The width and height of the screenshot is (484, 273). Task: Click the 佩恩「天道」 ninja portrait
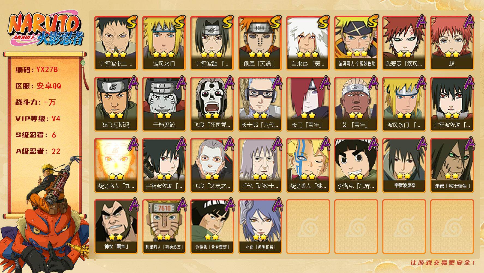coord(260,43)
